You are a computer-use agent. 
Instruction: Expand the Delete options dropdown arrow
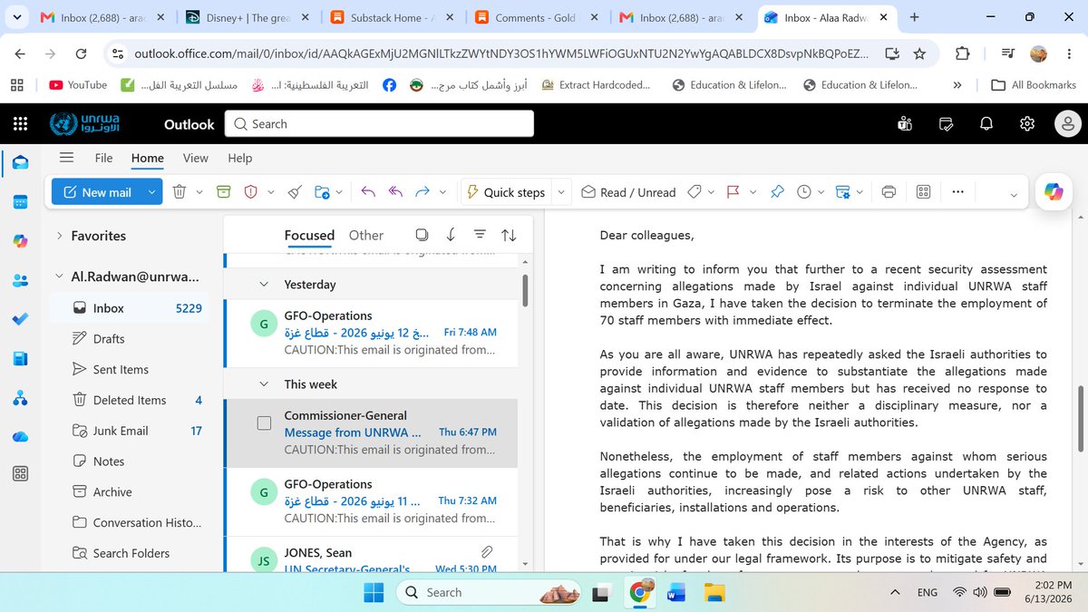[199, 192]
